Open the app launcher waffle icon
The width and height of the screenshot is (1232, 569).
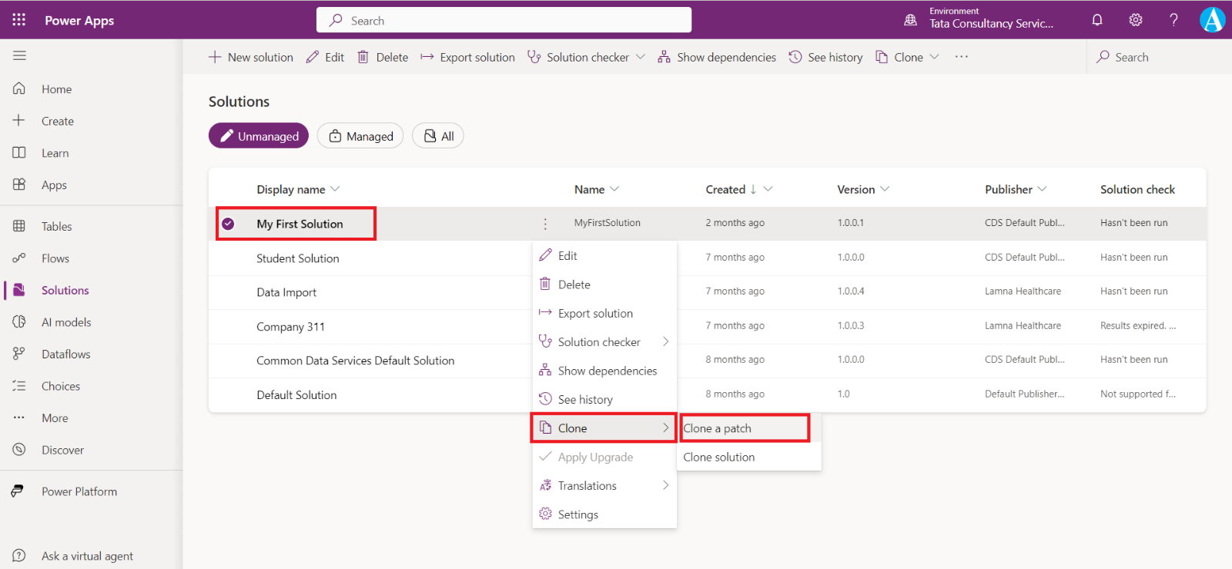[x=19, y=20]
